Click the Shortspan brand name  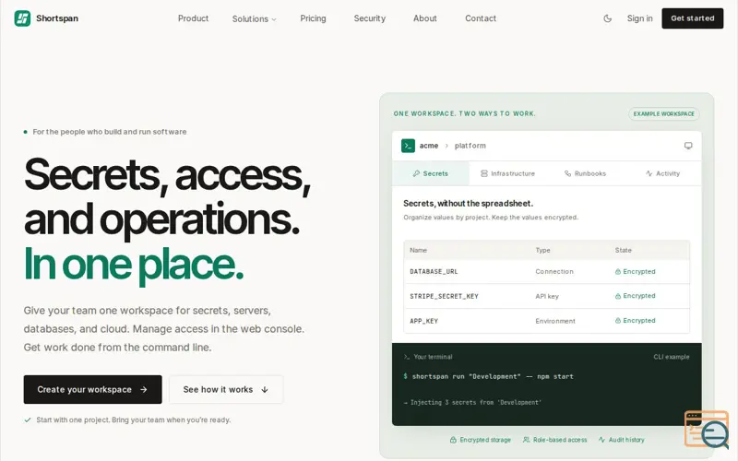(57, 18)
